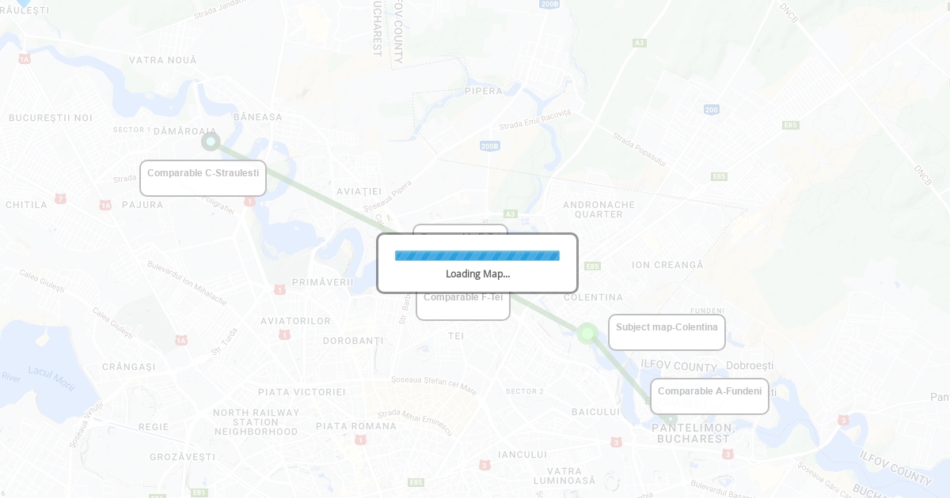Open the Subject map-Colentina label box
950x498 pixels.
pyautogui.click(x=667, y=332)
